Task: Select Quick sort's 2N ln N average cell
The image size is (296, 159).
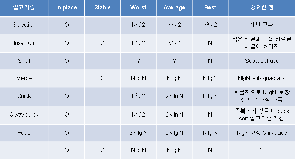Action: [174, 96]
